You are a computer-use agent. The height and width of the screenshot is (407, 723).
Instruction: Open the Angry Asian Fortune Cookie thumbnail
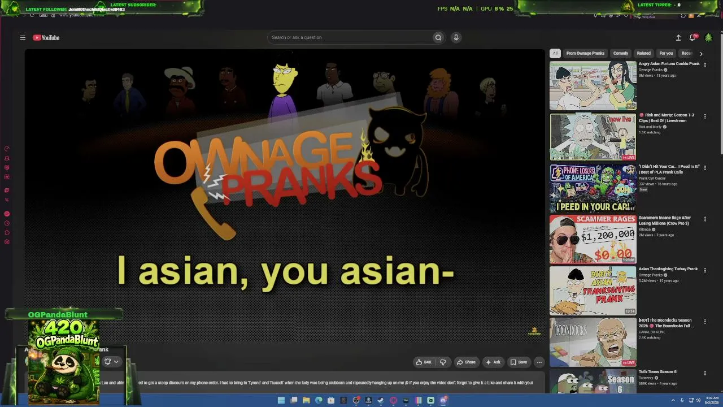593,86
